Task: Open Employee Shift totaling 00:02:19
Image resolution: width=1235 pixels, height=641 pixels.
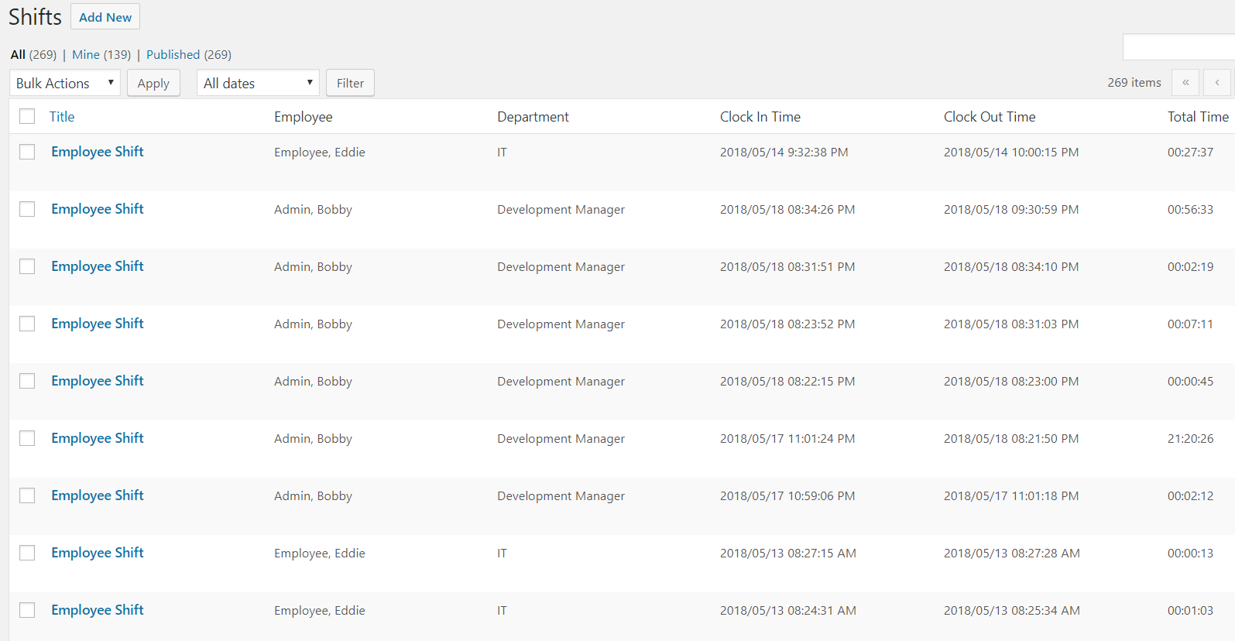Action: 98,266
